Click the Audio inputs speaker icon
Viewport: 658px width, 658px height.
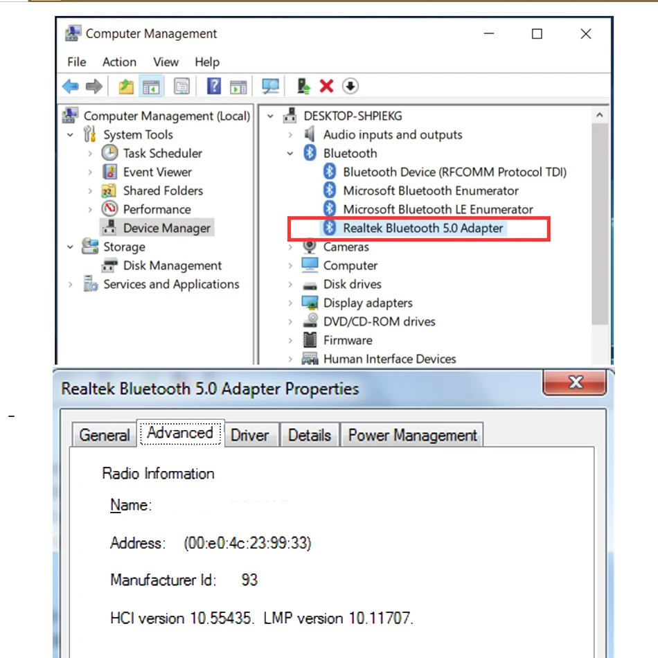tap(310, 134)
